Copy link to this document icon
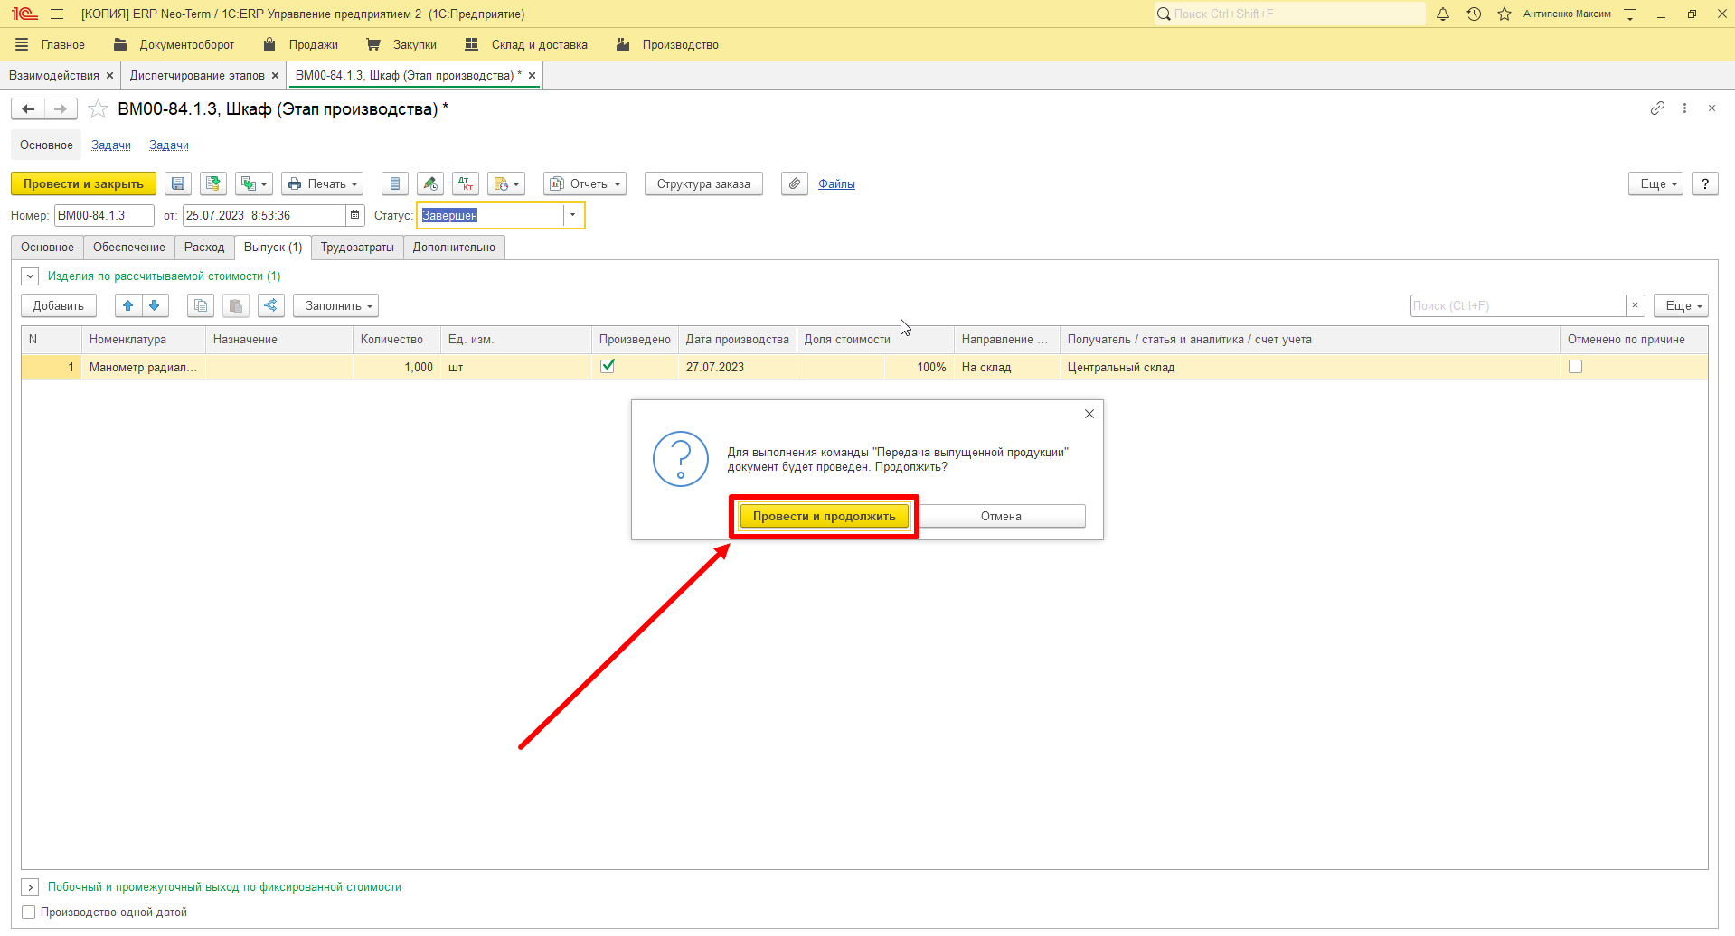Image resolution: width=1735 pixels, height=936 pixels. 1657,108
